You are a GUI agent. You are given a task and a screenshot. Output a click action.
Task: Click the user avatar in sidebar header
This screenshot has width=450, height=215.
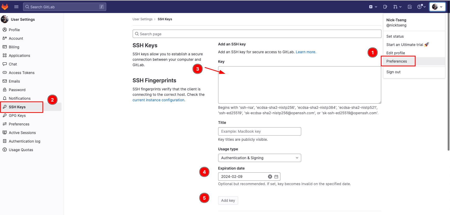tap(5, 19)
